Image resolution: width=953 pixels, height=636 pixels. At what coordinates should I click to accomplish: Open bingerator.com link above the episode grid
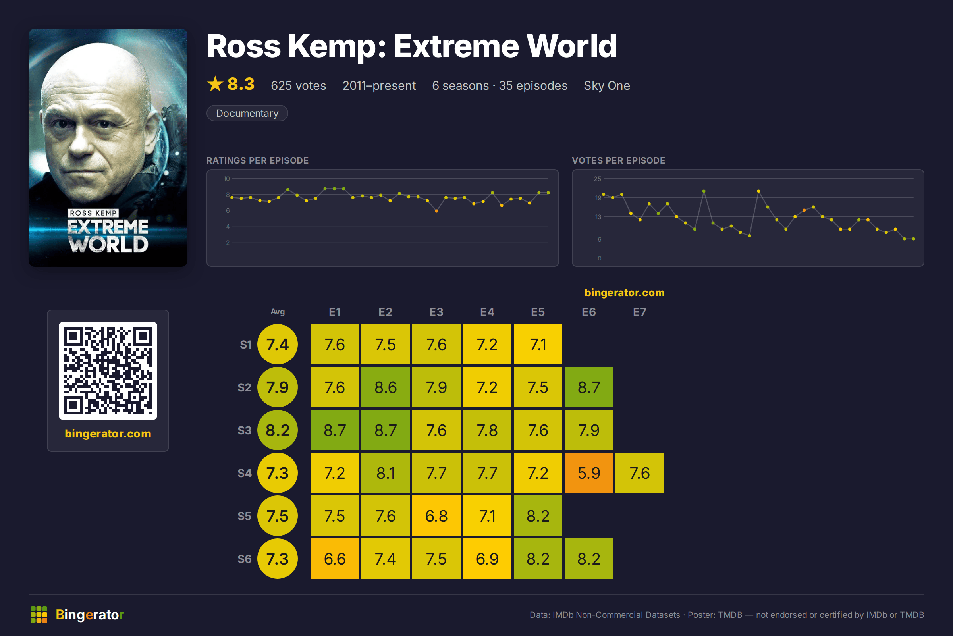click(624, 293)
